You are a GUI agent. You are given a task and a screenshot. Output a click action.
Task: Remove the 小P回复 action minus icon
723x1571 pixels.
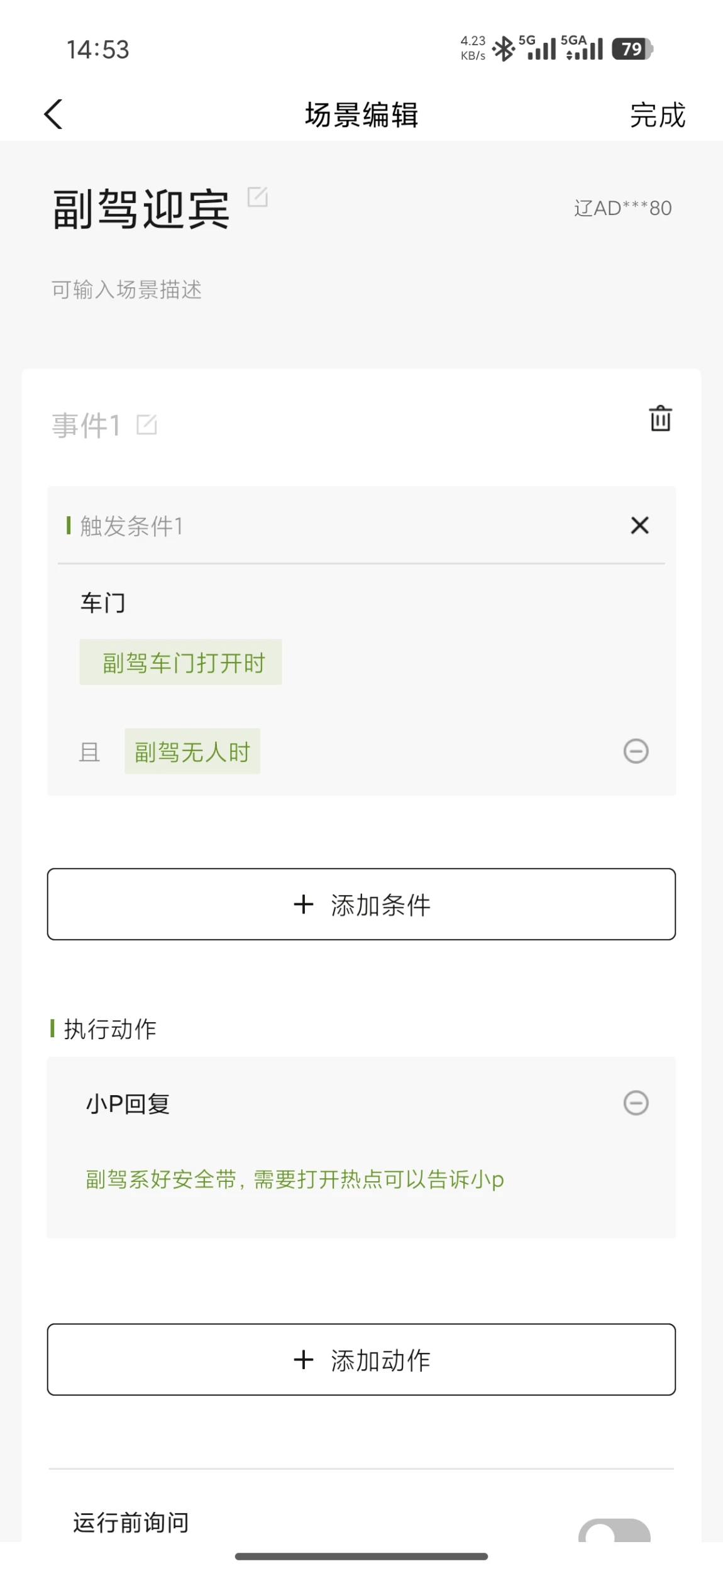click(636, 1103)
